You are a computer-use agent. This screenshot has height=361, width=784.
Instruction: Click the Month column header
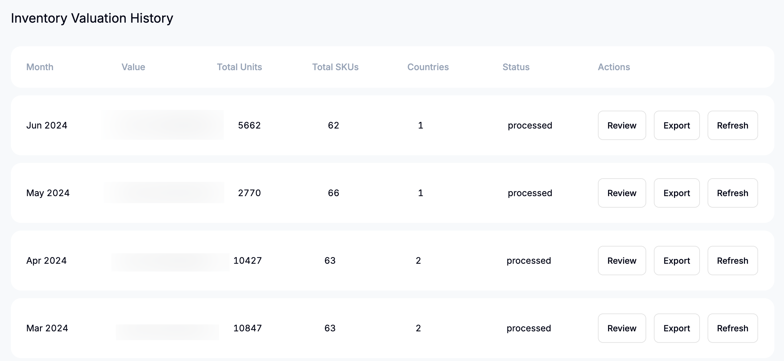(x=40, y=67)
